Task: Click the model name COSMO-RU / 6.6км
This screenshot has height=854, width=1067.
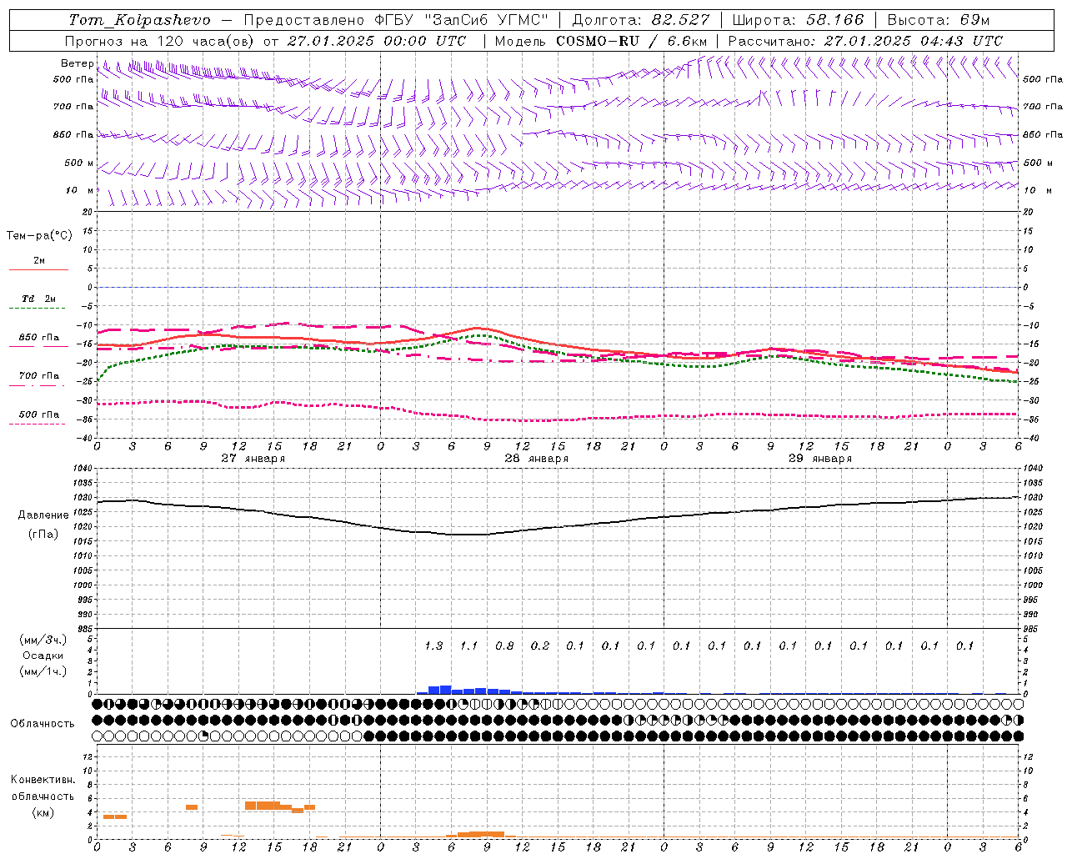Action: [x=631, y=41]
